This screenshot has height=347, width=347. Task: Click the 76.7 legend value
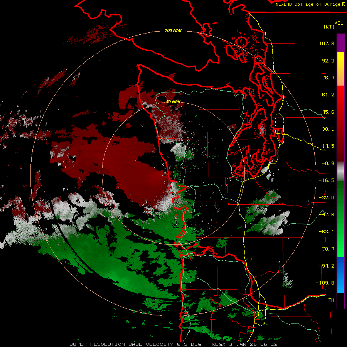[328, 77]
